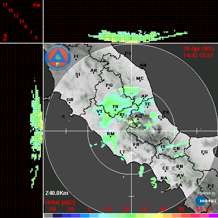This screenshot has width=218, height=218.
Task: Select the AQ city marker
Action: click(138, 119)
